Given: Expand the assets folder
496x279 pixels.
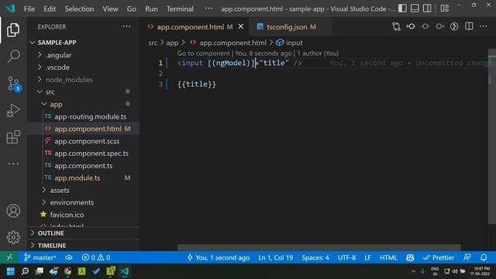Looking at the screenshot, I should click(84, 190).
